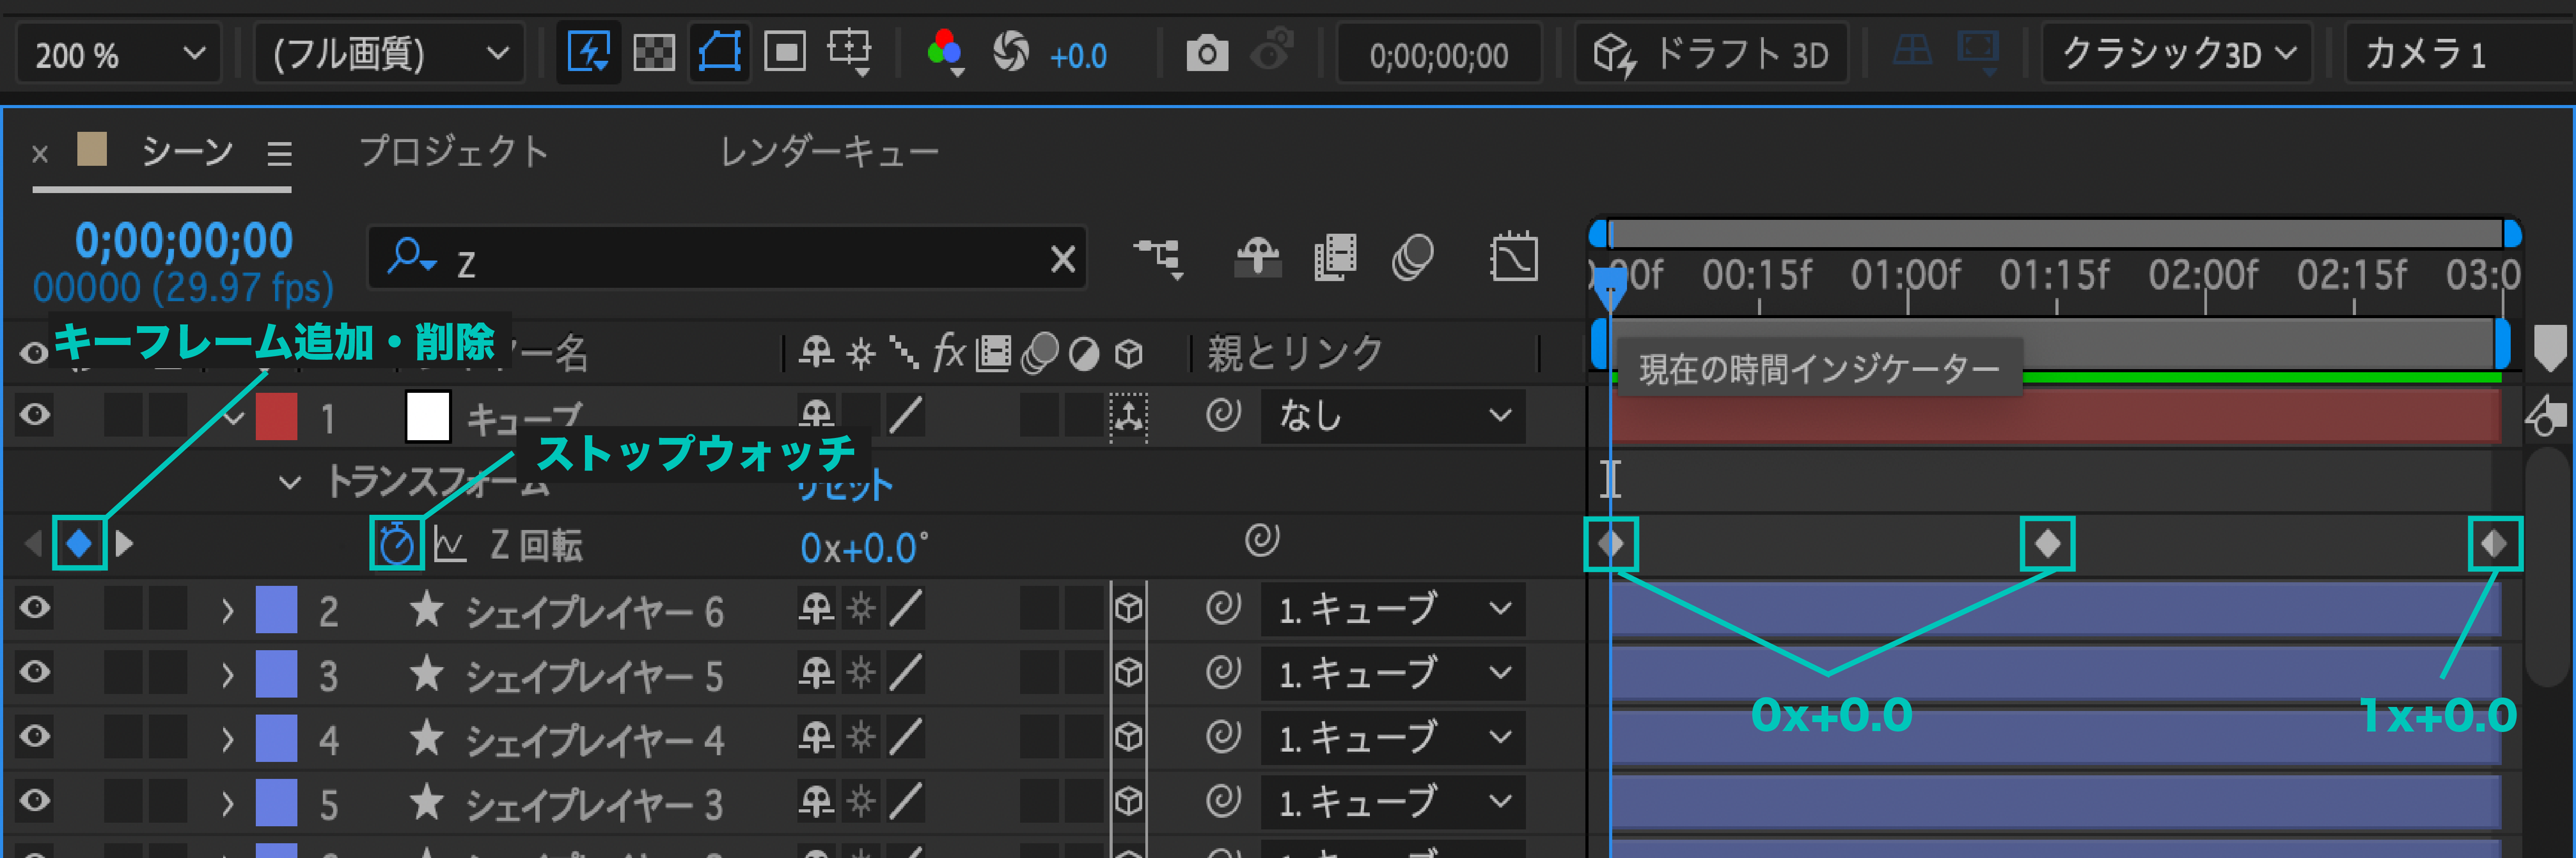The width and height of the screenshot is (2576, 858).
Task: Click the red label color of キューブ layer
Action: point(276,416)
